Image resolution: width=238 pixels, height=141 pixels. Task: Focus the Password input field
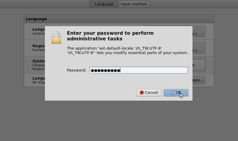click(x=139, y=70)
